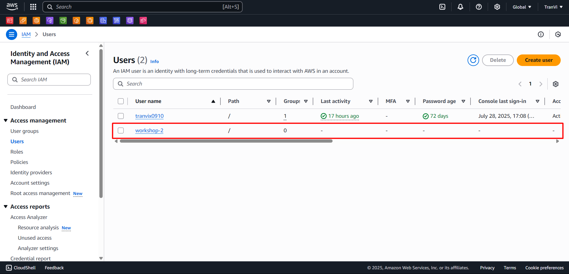Open the Path column filter dropdown

coord(269,101)
